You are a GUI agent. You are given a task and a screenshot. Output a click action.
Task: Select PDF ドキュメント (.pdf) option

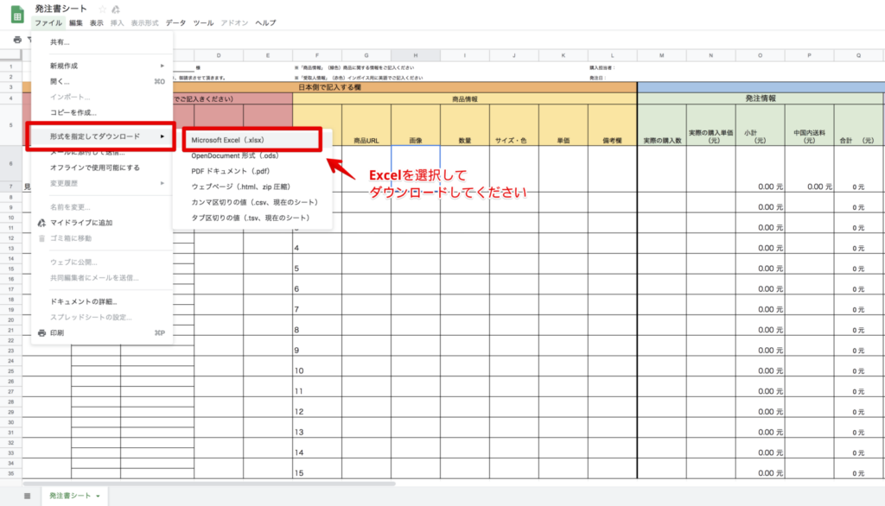point(232,171)
